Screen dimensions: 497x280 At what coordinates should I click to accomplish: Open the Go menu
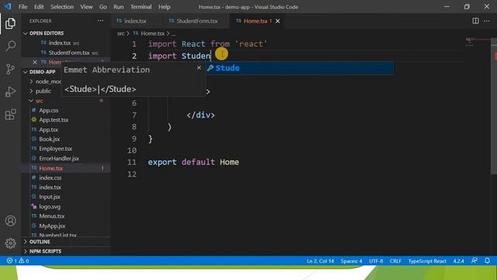click(x=103, y=7)
